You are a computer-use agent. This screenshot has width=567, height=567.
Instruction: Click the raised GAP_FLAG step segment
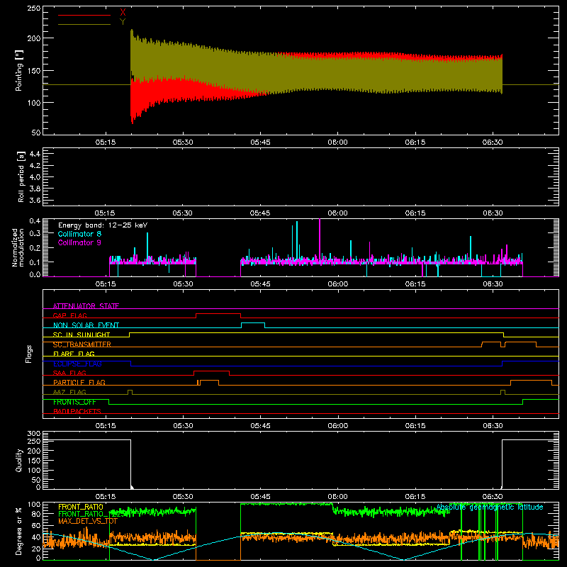point(218,313)
